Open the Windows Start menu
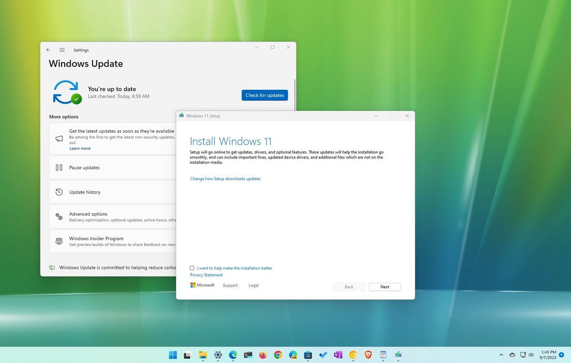Screen dimensions: 571x363 pos(173,354)
